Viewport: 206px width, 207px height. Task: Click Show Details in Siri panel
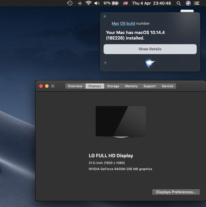pos(150,49)
